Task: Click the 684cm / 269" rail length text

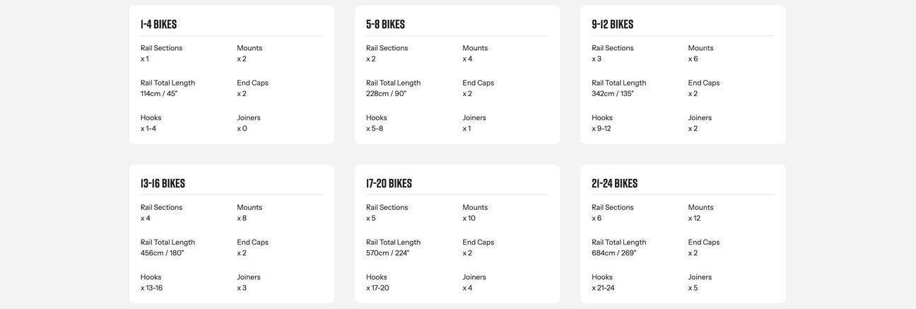Action: (613, 252)
